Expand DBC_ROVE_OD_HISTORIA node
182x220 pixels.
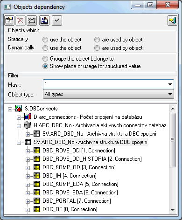click(28, 159)
